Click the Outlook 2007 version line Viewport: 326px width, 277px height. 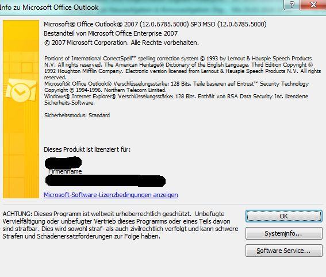(155, 24)
